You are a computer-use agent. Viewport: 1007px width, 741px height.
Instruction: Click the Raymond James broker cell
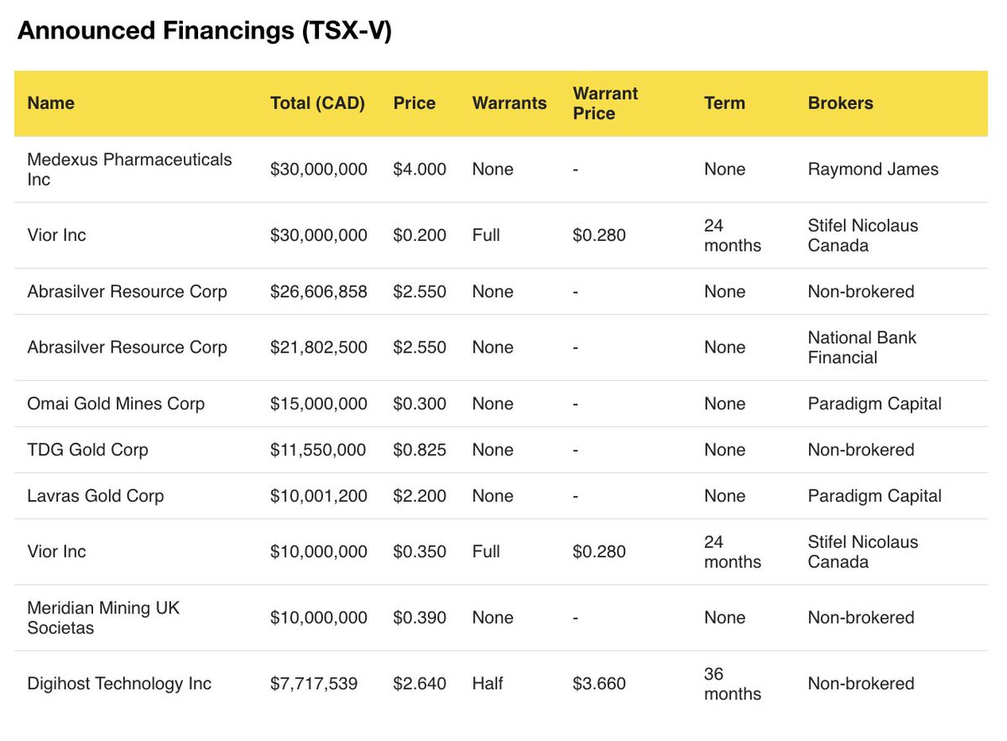pyautogui.click(x=874, y=170)
